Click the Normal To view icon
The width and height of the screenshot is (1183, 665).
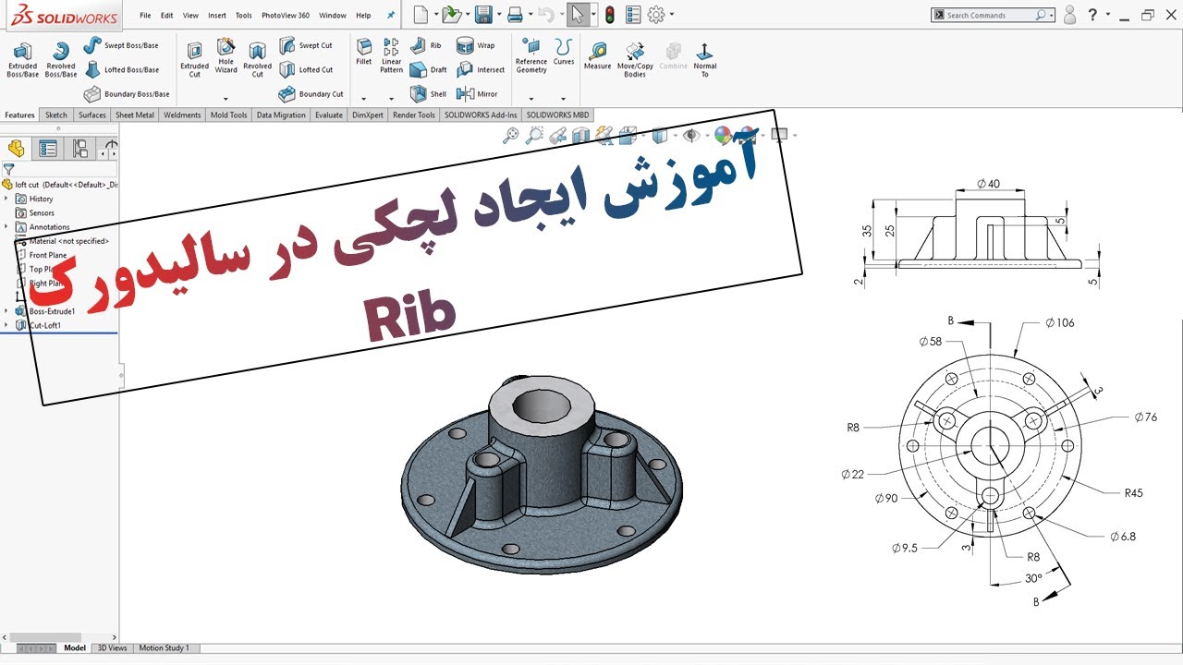(x=704, y=59)
